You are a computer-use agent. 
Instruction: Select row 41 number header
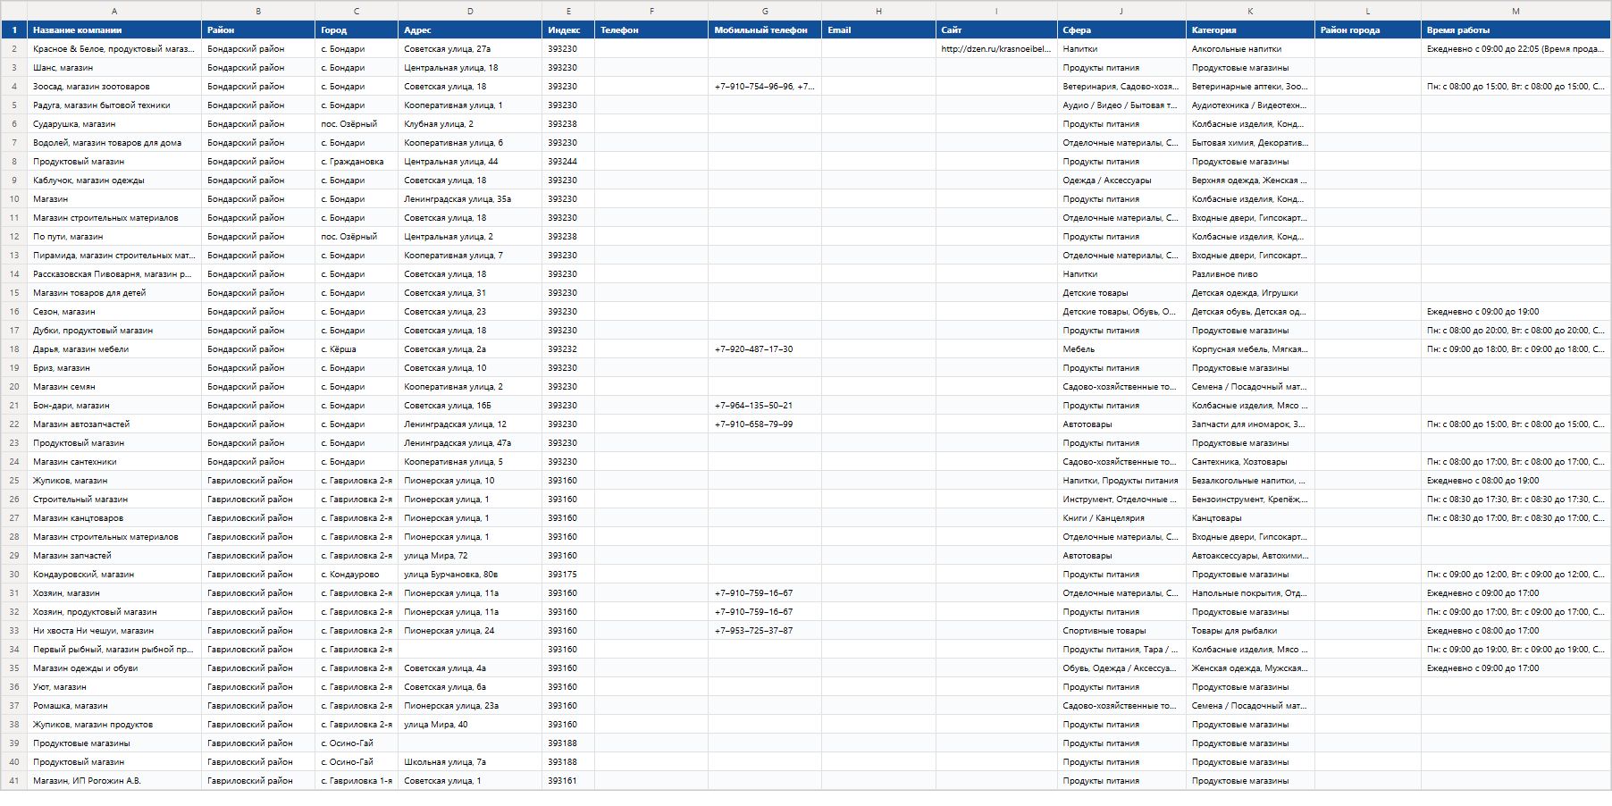pos(14,780)
